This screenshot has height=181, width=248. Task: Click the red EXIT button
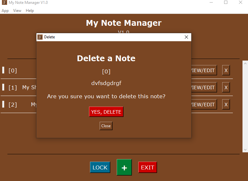coord(148,167)
